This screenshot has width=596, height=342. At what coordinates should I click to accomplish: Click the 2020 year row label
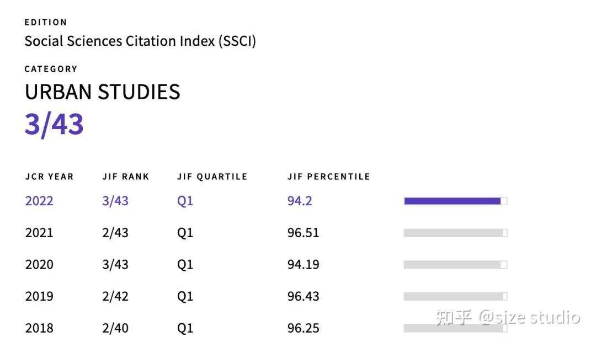click(39, 264)
